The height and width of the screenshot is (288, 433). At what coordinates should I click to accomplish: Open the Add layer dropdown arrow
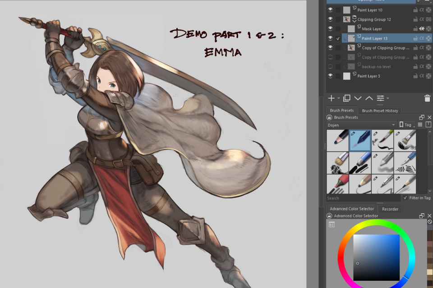pyautogui.click(x=339, y=99)
